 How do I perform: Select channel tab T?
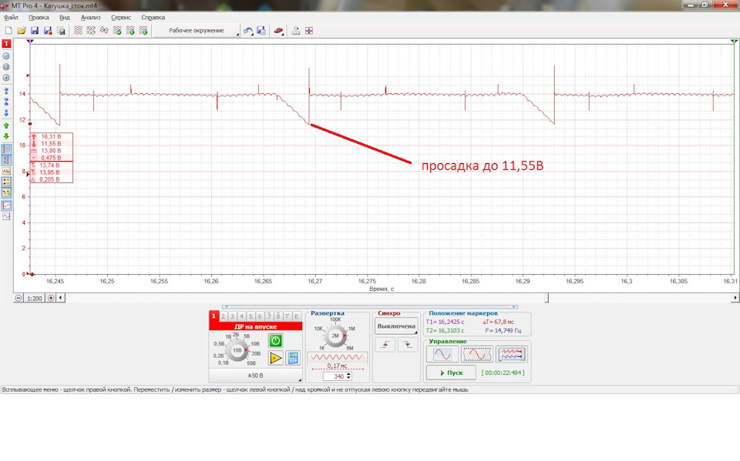pyautogui.click(x=288, y=316)
